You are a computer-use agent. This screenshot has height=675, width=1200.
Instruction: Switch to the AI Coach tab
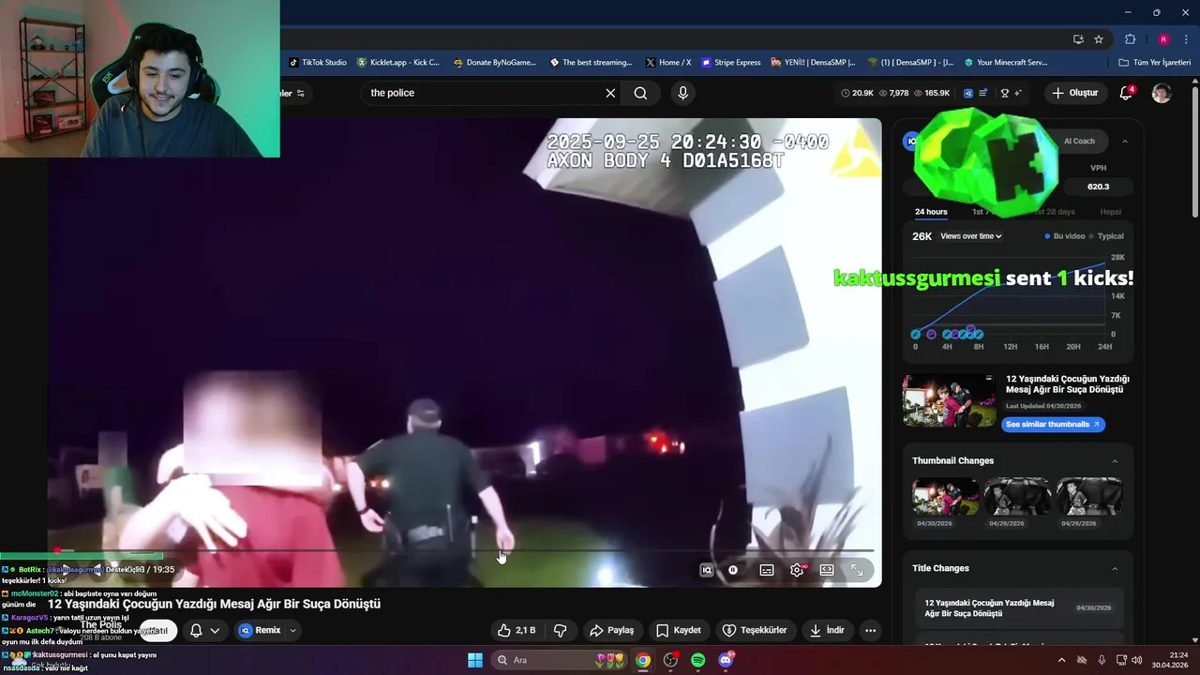coord(1079,141)
